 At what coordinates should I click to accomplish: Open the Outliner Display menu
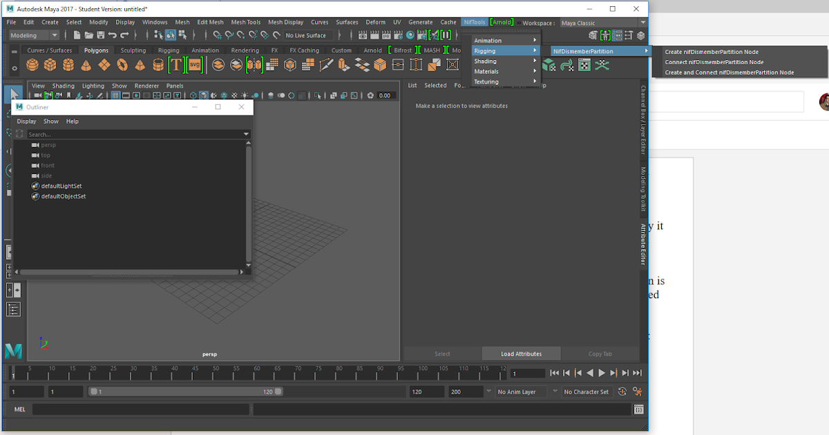(26, 122)
